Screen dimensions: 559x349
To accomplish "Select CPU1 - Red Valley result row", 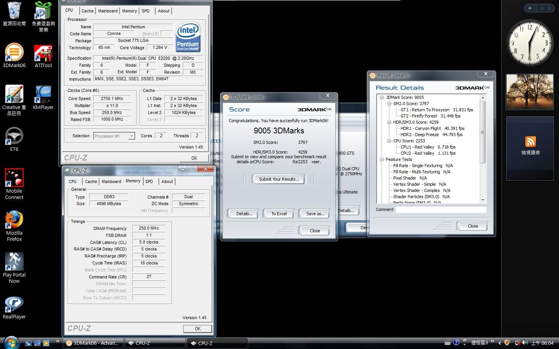I will pyautogui.click(x=428, y=147).
